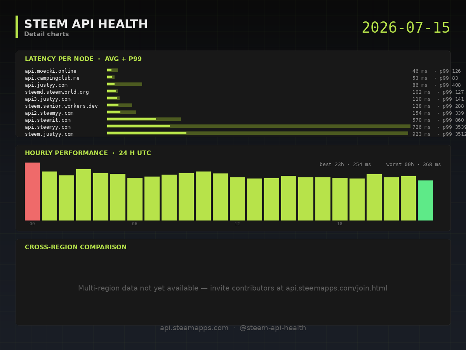
Task: Click the footer "api.steemapps.com · @steem-api-health"
Action: pos(233,328)
